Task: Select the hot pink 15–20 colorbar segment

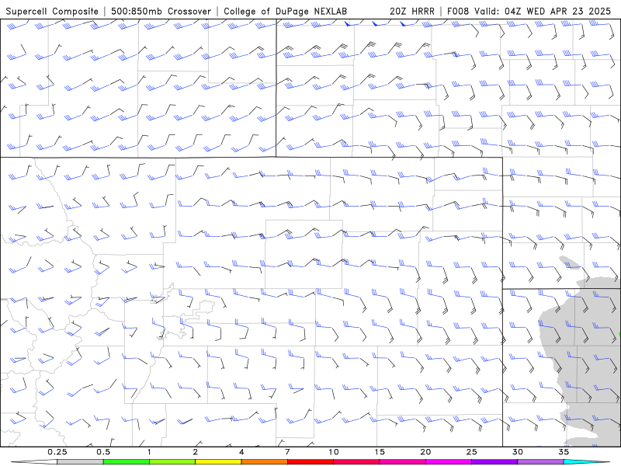Action: [402, 462]
